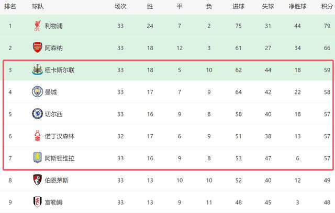335x213 pixels.
Task: Click the 进球 column header
Action: [238, 7]
